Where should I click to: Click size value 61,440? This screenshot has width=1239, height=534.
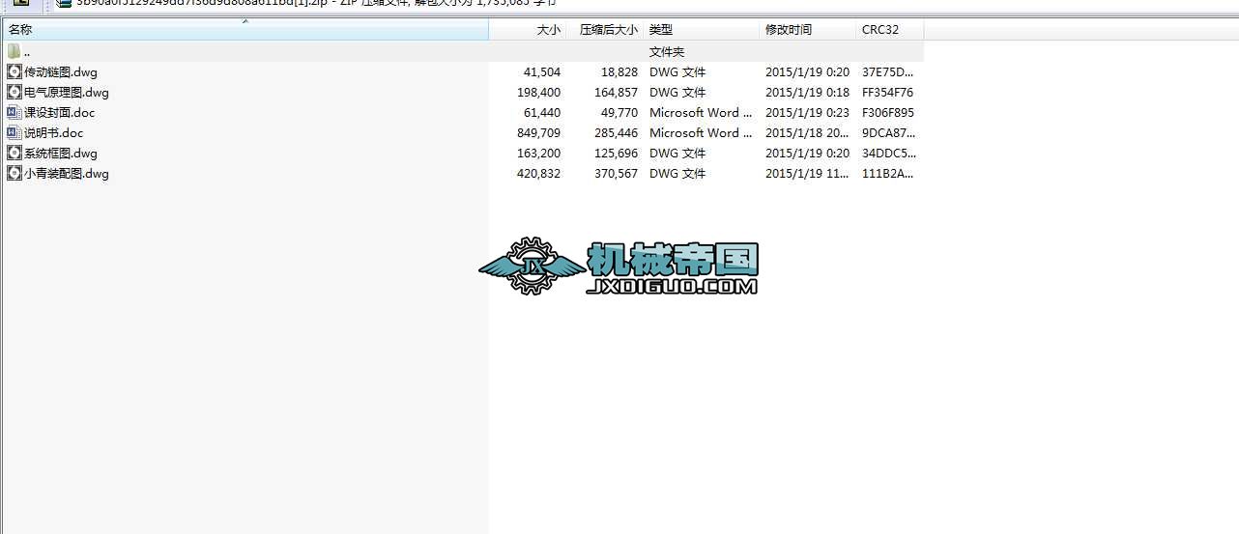click(x=541, y=113)
